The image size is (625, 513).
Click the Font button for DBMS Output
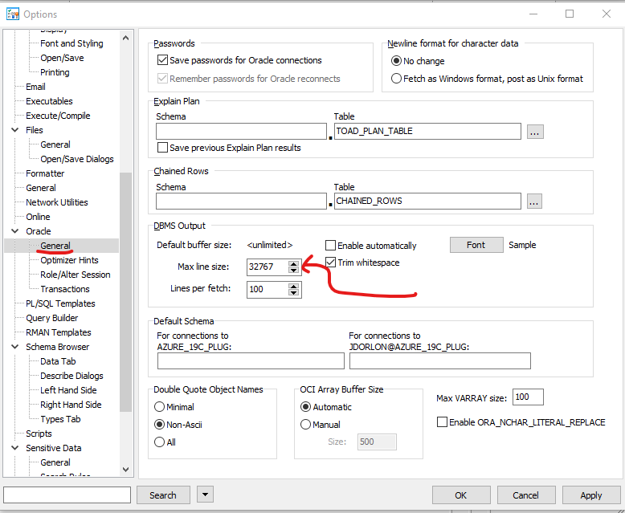point(476,245)
